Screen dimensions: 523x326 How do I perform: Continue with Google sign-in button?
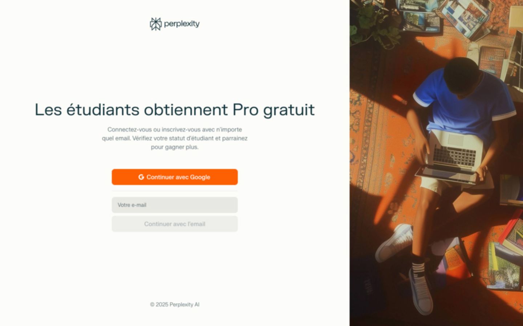[x=175, y=177]
